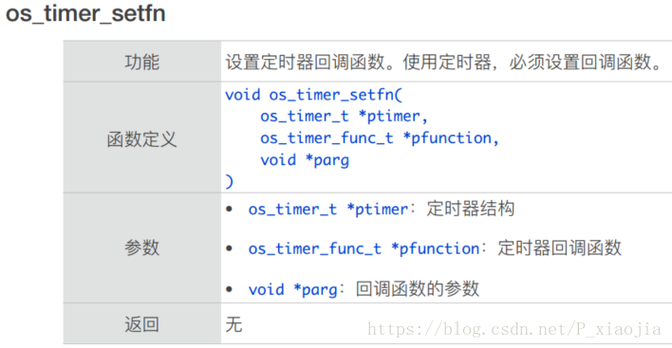Click the code line os_timer_t *ptimer,

coord(344,117)
